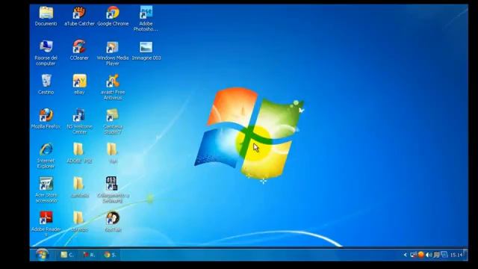Open Risorse del computer icon
Image resolution: width=478 pixels, height=269 pixels.
click(46, 53)
